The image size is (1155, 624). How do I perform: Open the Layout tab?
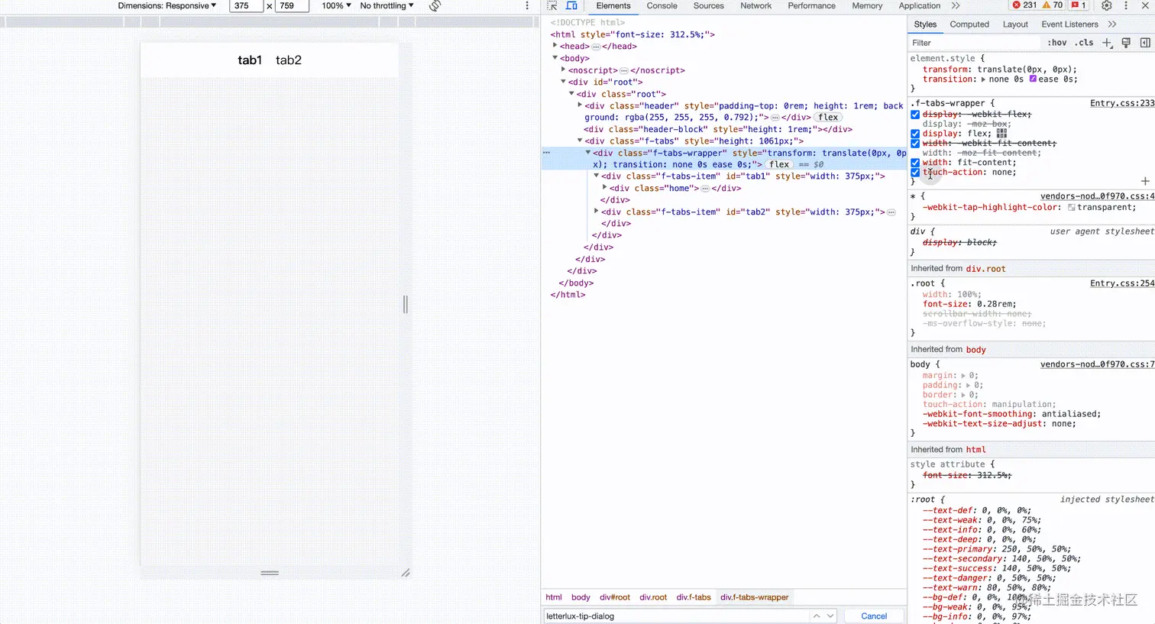tap(1015, 24)
